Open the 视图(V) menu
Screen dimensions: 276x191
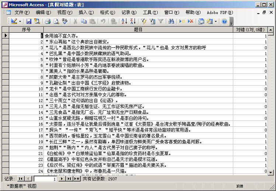click(65, 12)
